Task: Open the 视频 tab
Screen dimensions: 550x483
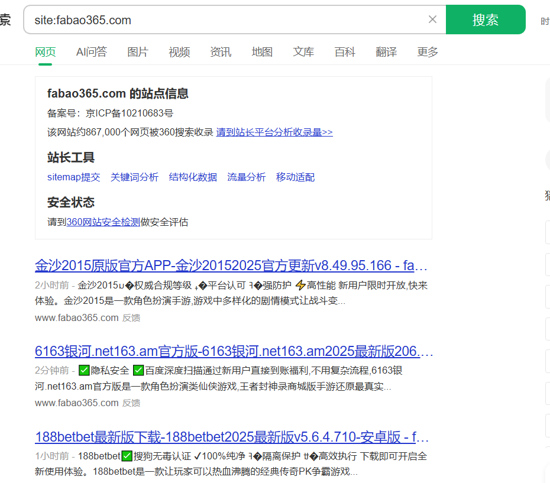Action: tap(179, 52)
